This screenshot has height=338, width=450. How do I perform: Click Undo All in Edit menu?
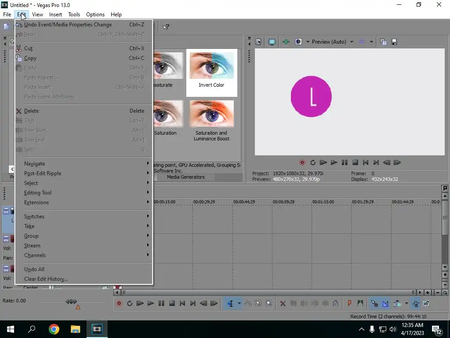(83, 269)
